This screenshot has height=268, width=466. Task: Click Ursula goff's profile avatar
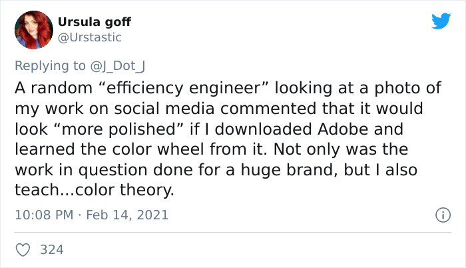[x=33, y=30]
